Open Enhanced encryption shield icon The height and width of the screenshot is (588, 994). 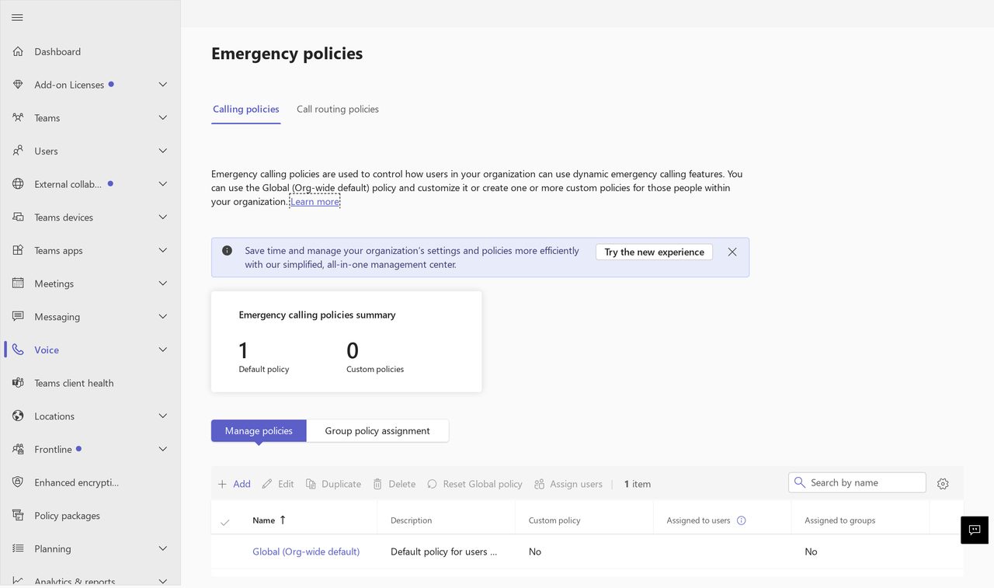(18, 482)
